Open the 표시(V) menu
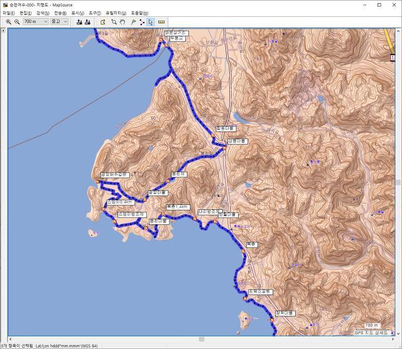402x349 pixels. coord(78,13)
